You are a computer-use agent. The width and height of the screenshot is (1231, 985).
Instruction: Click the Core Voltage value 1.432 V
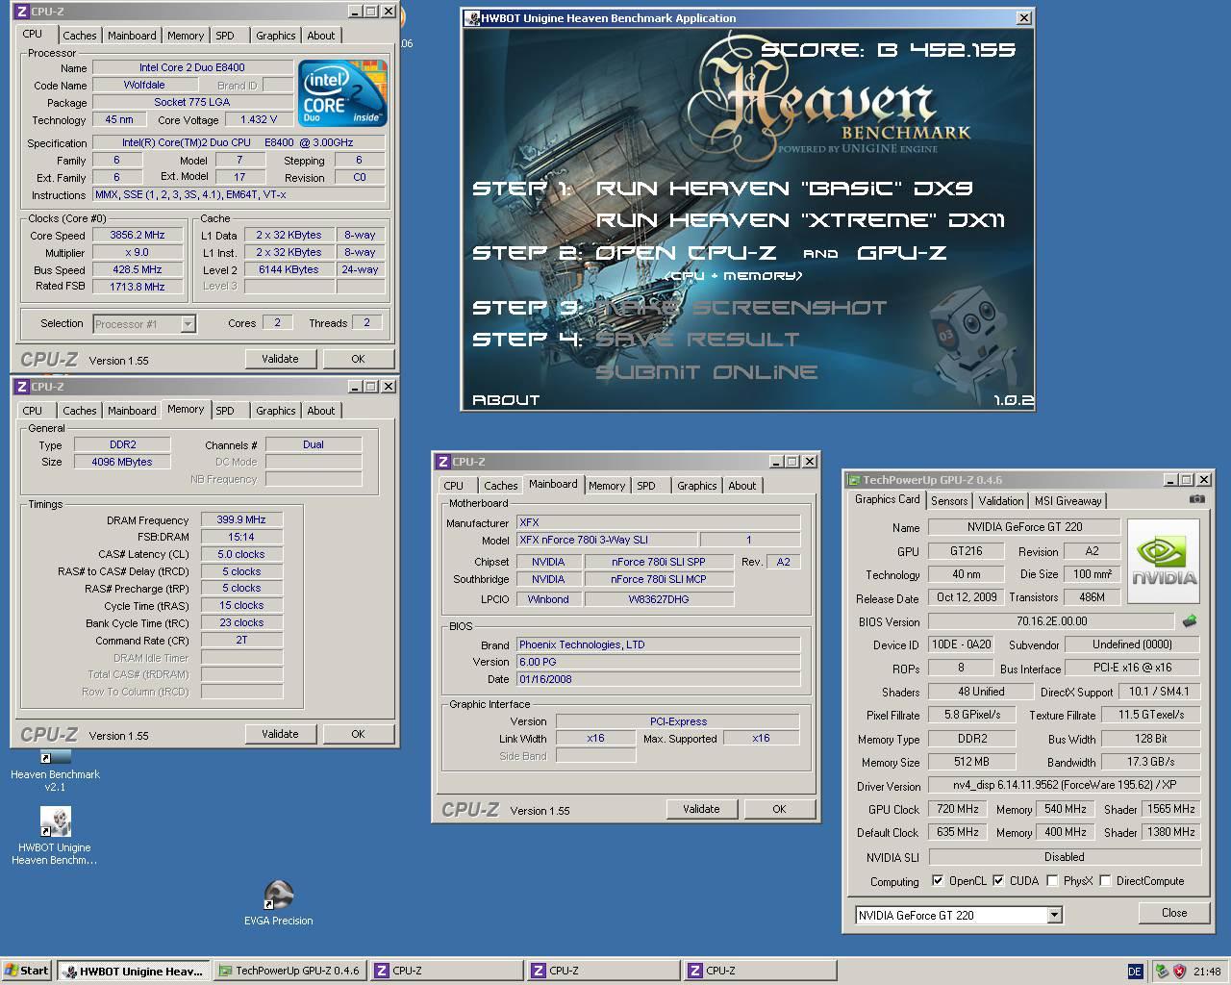[260, 120]
